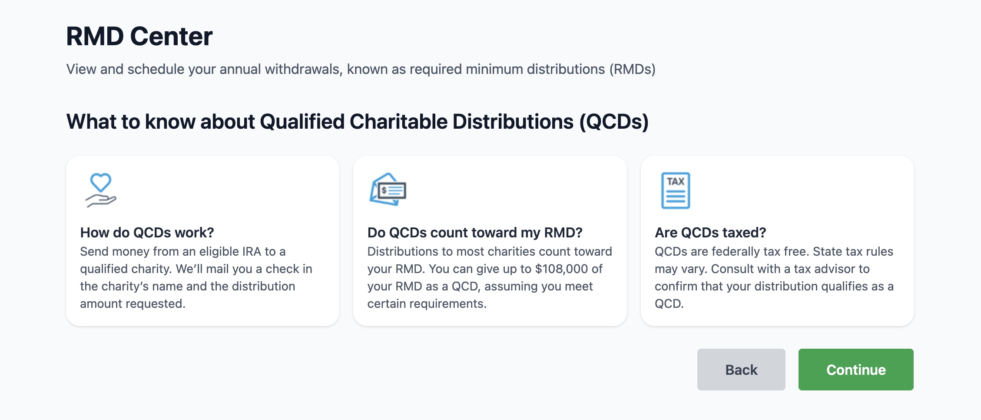Click 'TAX' label inside the document icon
Viewport: 981px width, 420px height.
click(676, 181)
